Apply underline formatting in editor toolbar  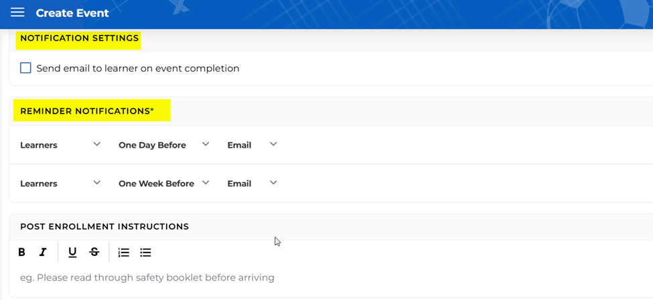click(x=72, y=253)
